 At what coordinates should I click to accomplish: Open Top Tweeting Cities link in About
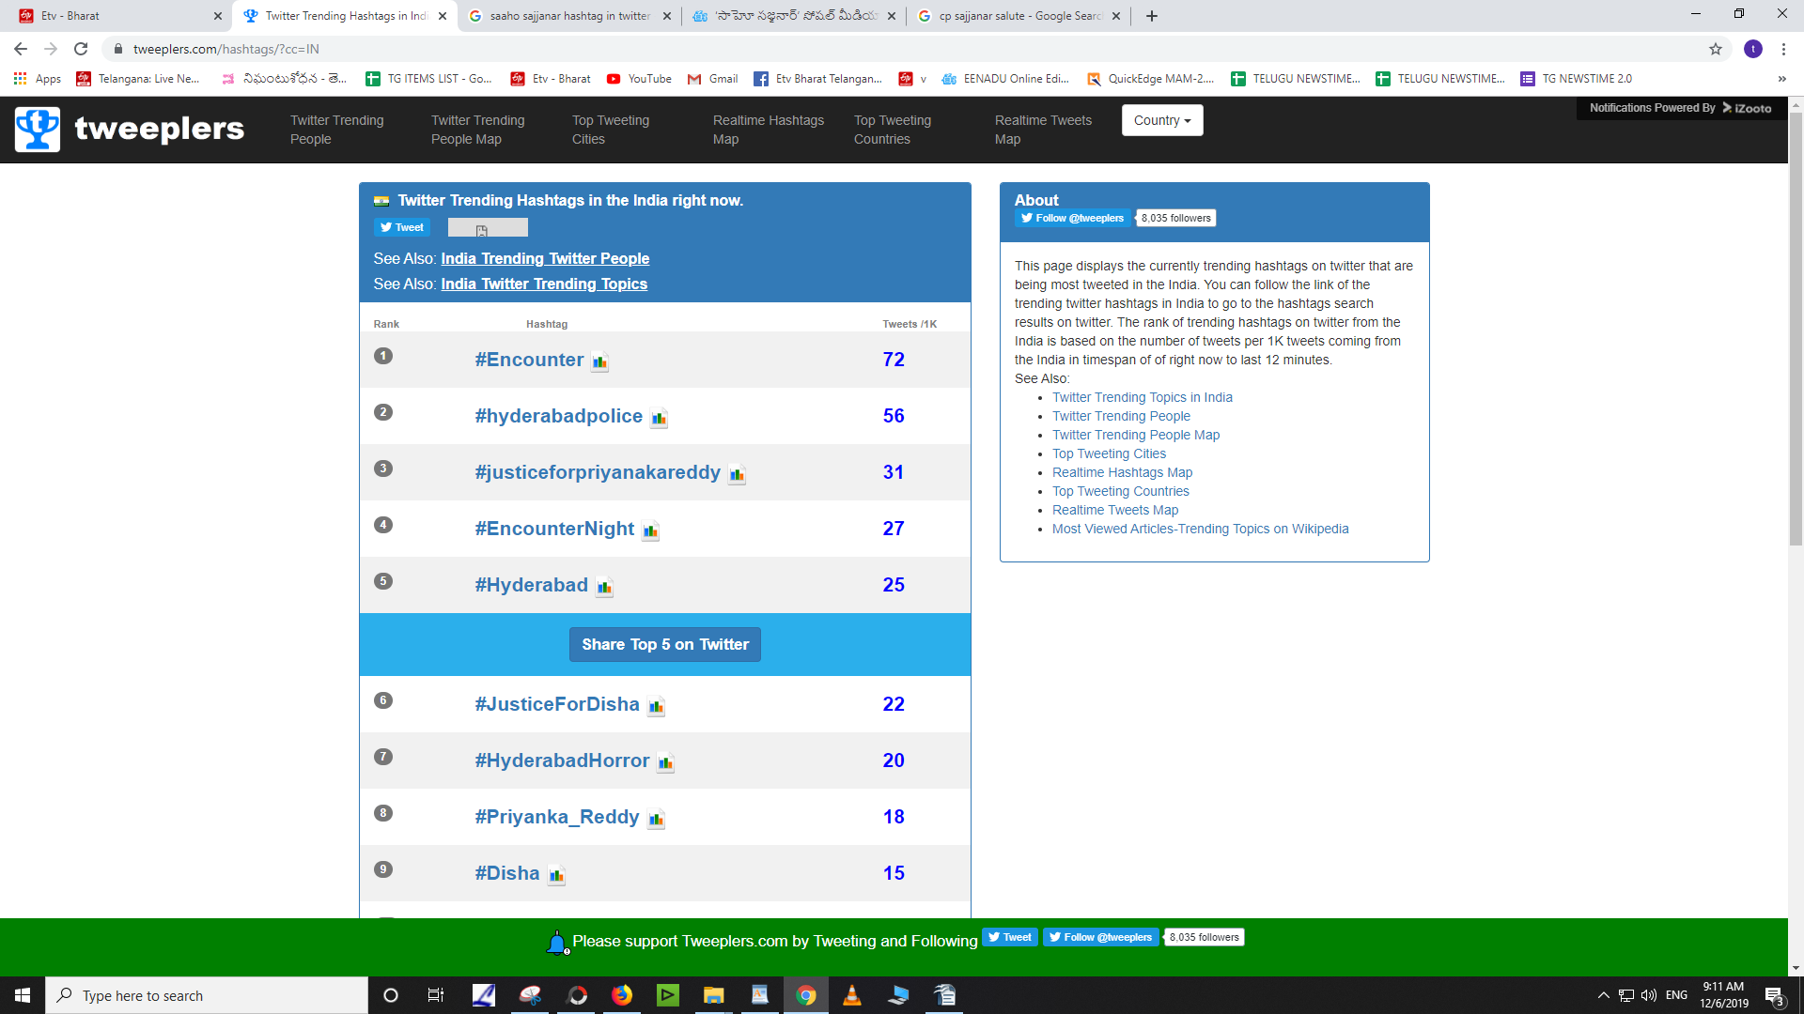pyautogui.click(x=1109, y=453)
